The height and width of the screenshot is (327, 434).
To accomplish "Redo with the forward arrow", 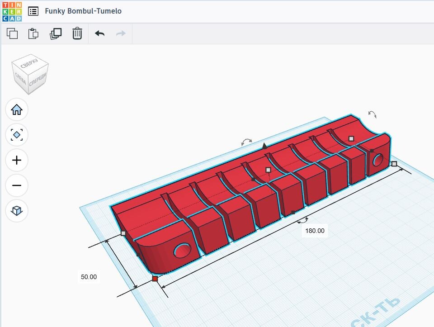I will click(121, 33).
